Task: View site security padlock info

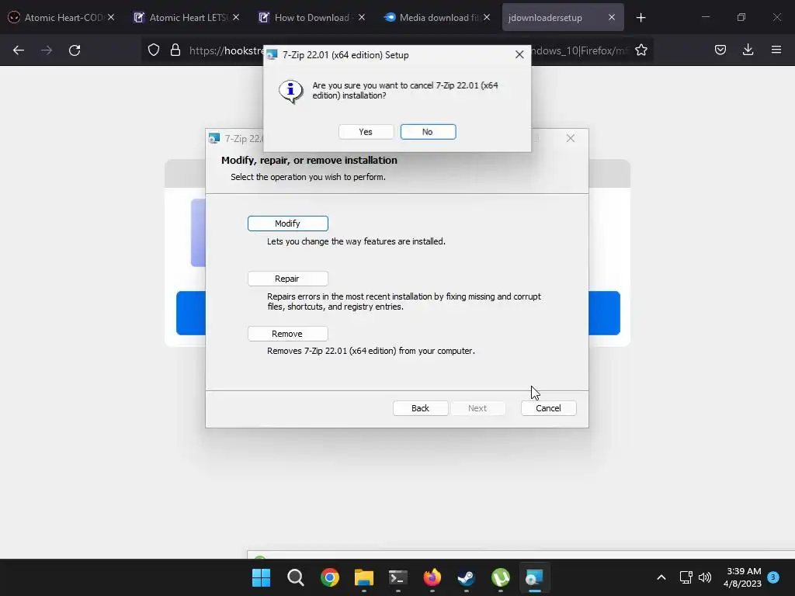Action: (x=175, y=50)
